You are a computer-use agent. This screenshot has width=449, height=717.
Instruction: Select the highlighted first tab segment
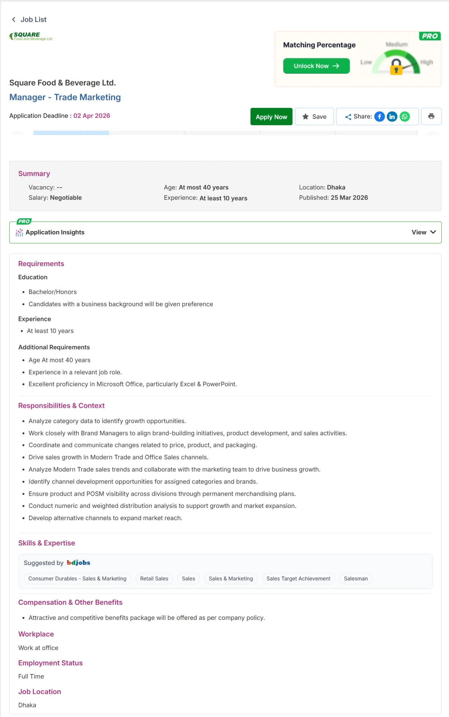(x=71, y=133)
